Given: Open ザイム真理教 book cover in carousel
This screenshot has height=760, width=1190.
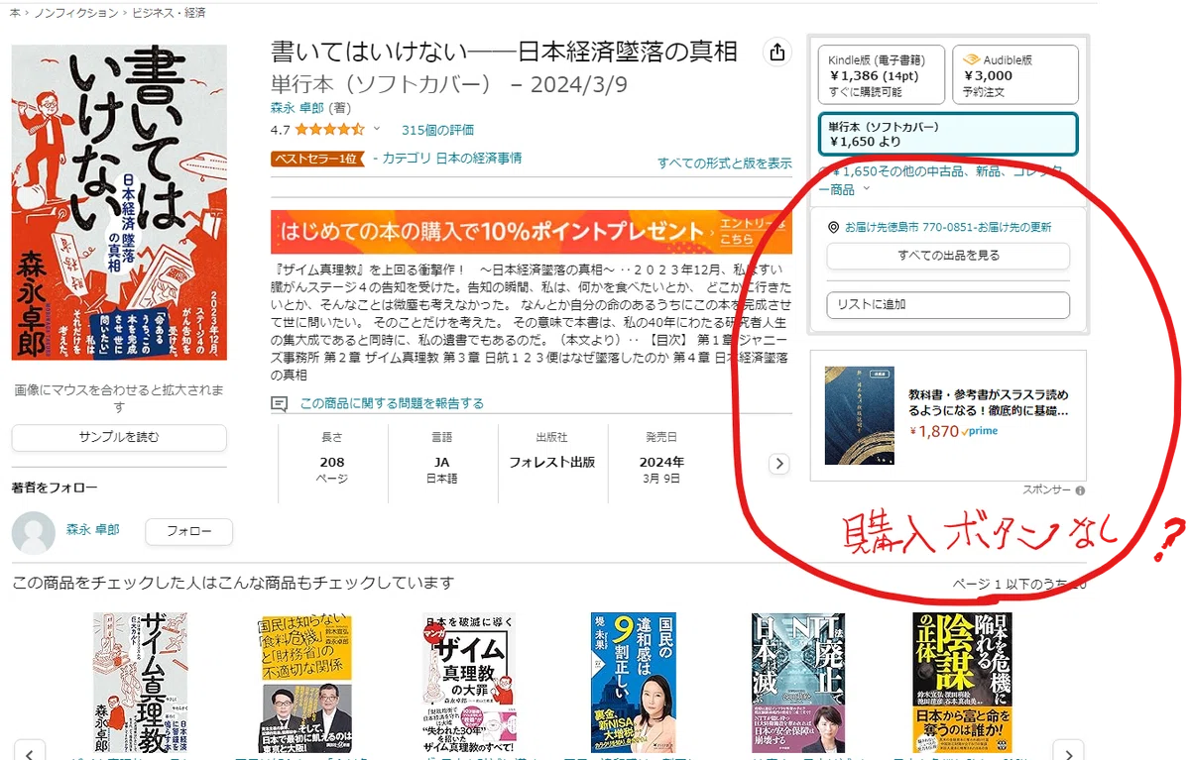Looking at the screenshot, I should (x=139, y=682).
